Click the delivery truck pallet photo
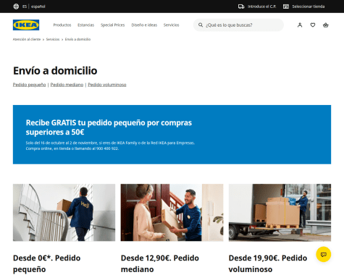 tap(280, 213)
